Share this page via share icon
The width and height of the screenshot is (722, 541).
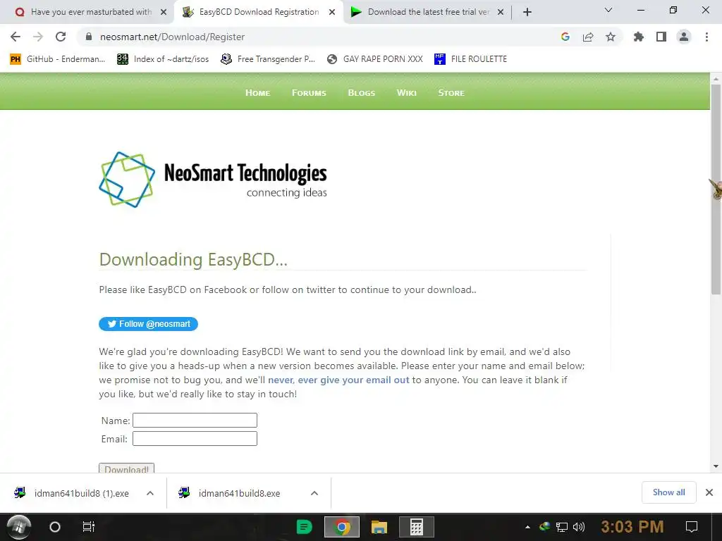click(x=588, y=37)
